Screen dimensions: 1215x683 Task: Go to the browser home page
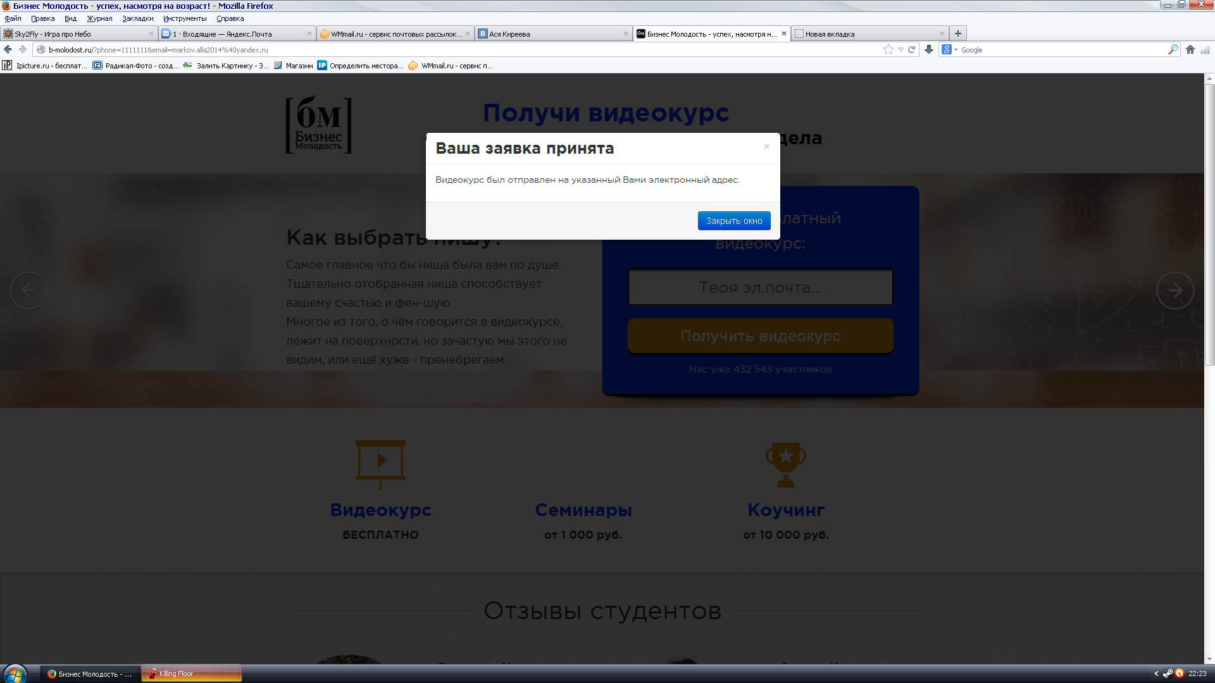pos(1190,49)
